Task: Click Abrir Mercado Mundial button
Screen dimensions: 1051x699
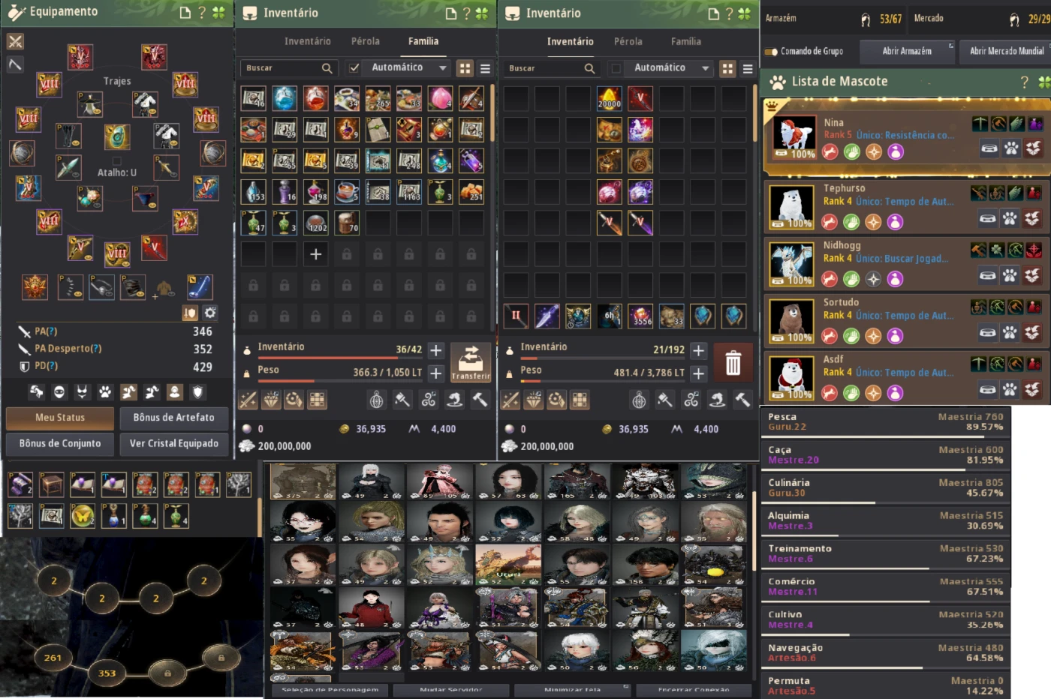Action: click(1006, 51)
